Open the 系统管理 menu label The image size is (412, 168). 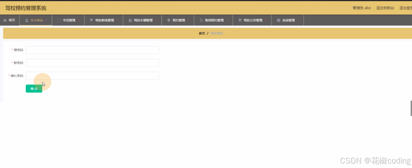pos(289,20)
